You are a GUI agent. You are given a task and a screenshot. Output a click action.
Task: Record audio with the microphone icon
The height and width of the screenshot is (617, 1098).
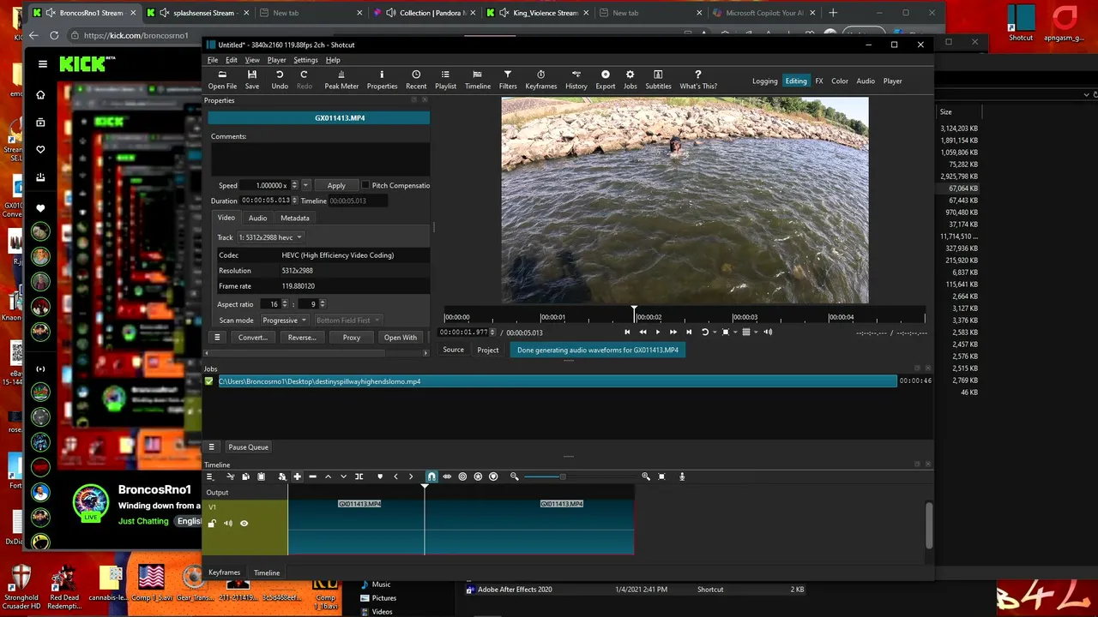pos(682,476)
